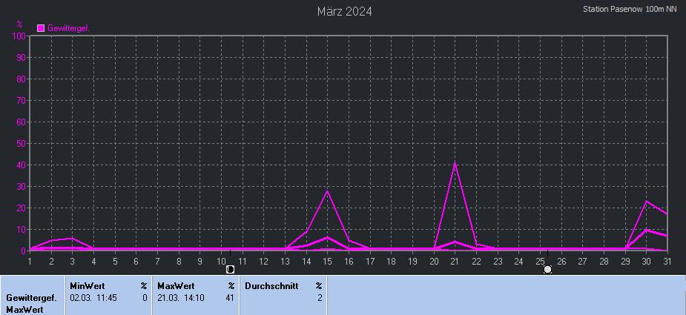Click the minimum value 0 in the table

(x=145, y=298)
